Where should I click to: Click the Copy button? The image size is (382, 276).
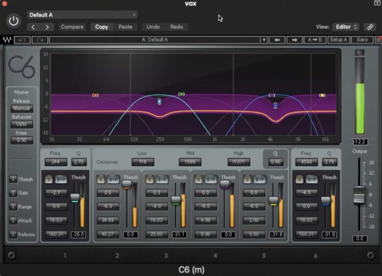click(101, 27)
